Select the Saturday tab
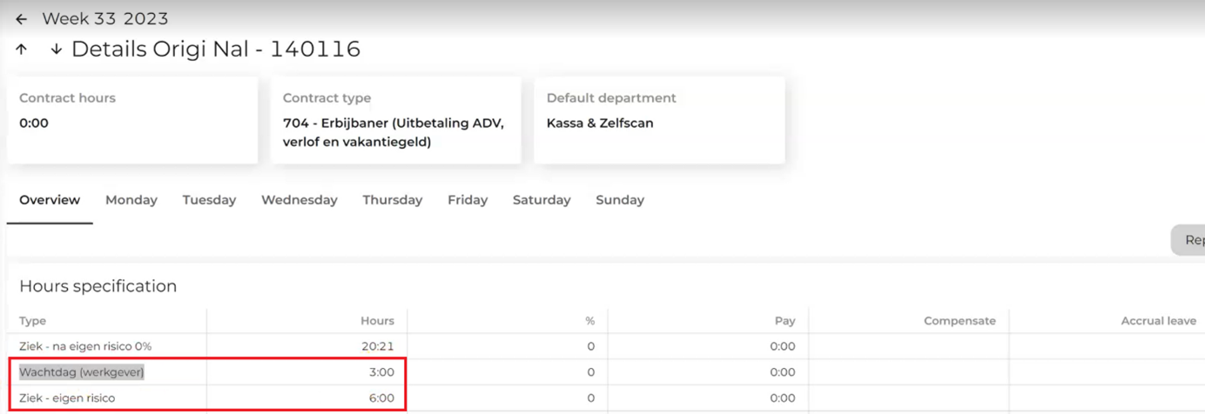Viewport: 1205px width, 414px height. click(542, 200)
